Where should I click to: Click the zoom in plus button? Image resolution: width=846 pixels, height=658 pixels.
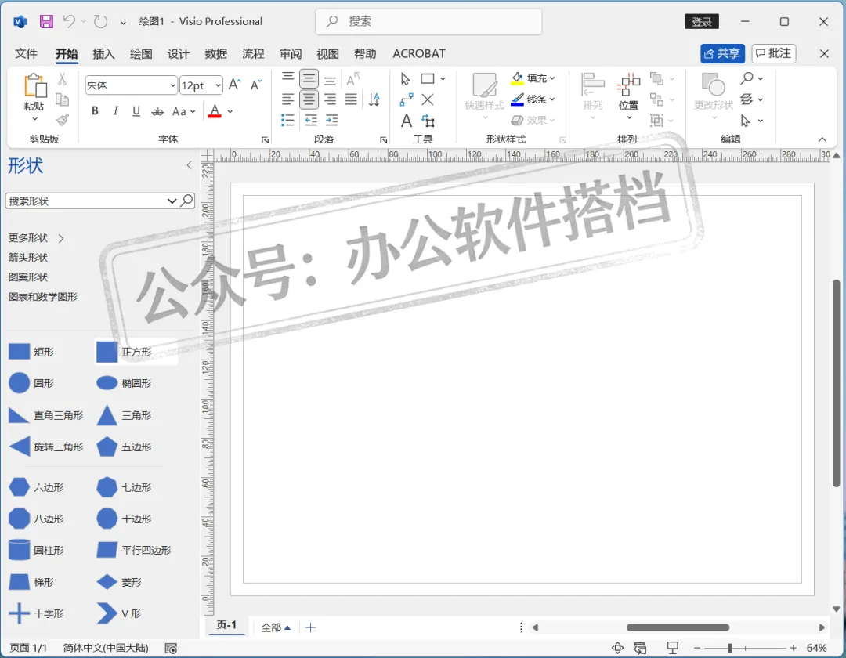793,648
